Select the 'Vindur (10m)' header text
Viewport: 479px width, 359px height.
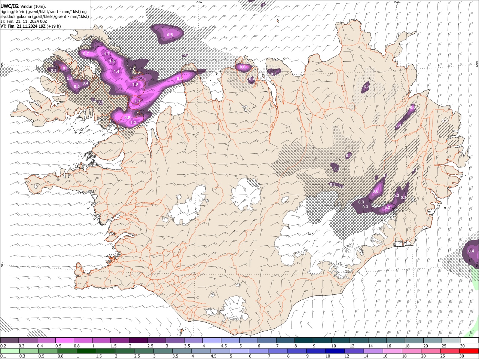(x=33, y=6)
